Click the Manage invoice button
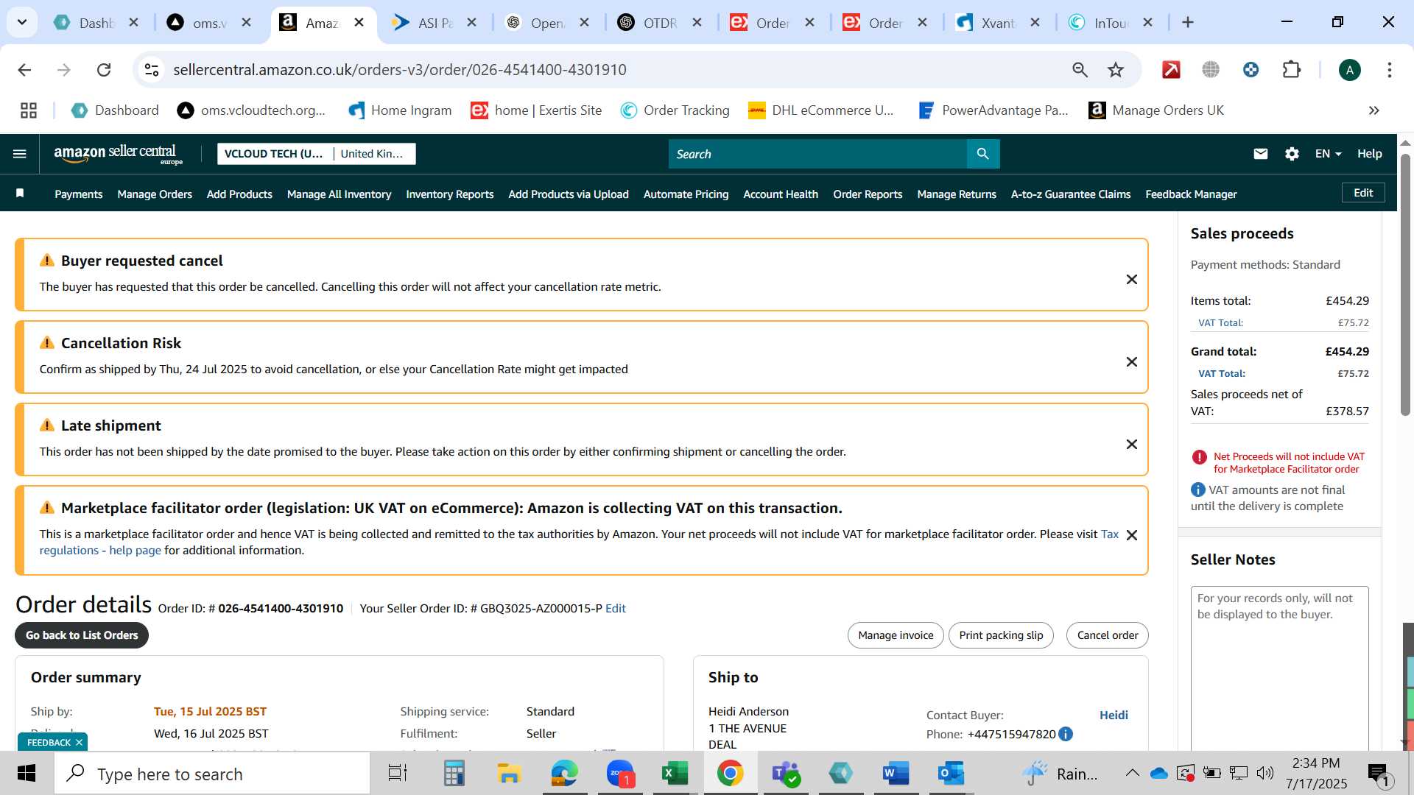Viewport: 1414px width, 795px height. (896, 635)
